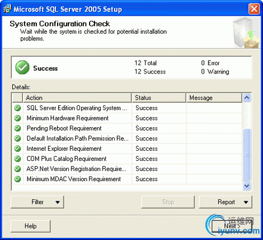Click the setup icon in title bar
The height and width of the screenshot is (240, 263).
click(7, 8)
